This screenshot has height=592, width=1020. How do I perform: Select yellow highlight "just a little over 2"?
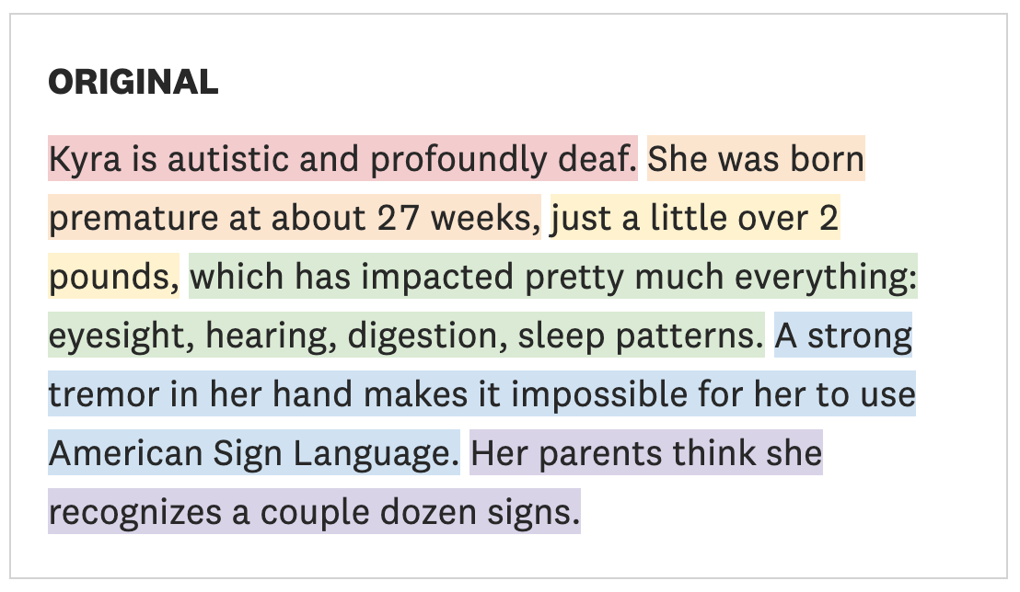pos(695,218)
